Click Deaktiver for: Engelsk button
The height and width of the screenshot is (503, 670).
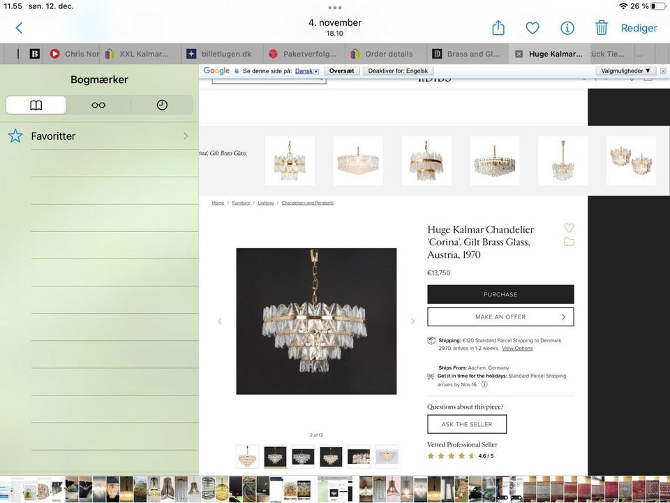coord(398,71)
